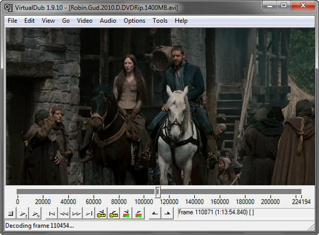Click the previous scene search icon

(126, 213)
